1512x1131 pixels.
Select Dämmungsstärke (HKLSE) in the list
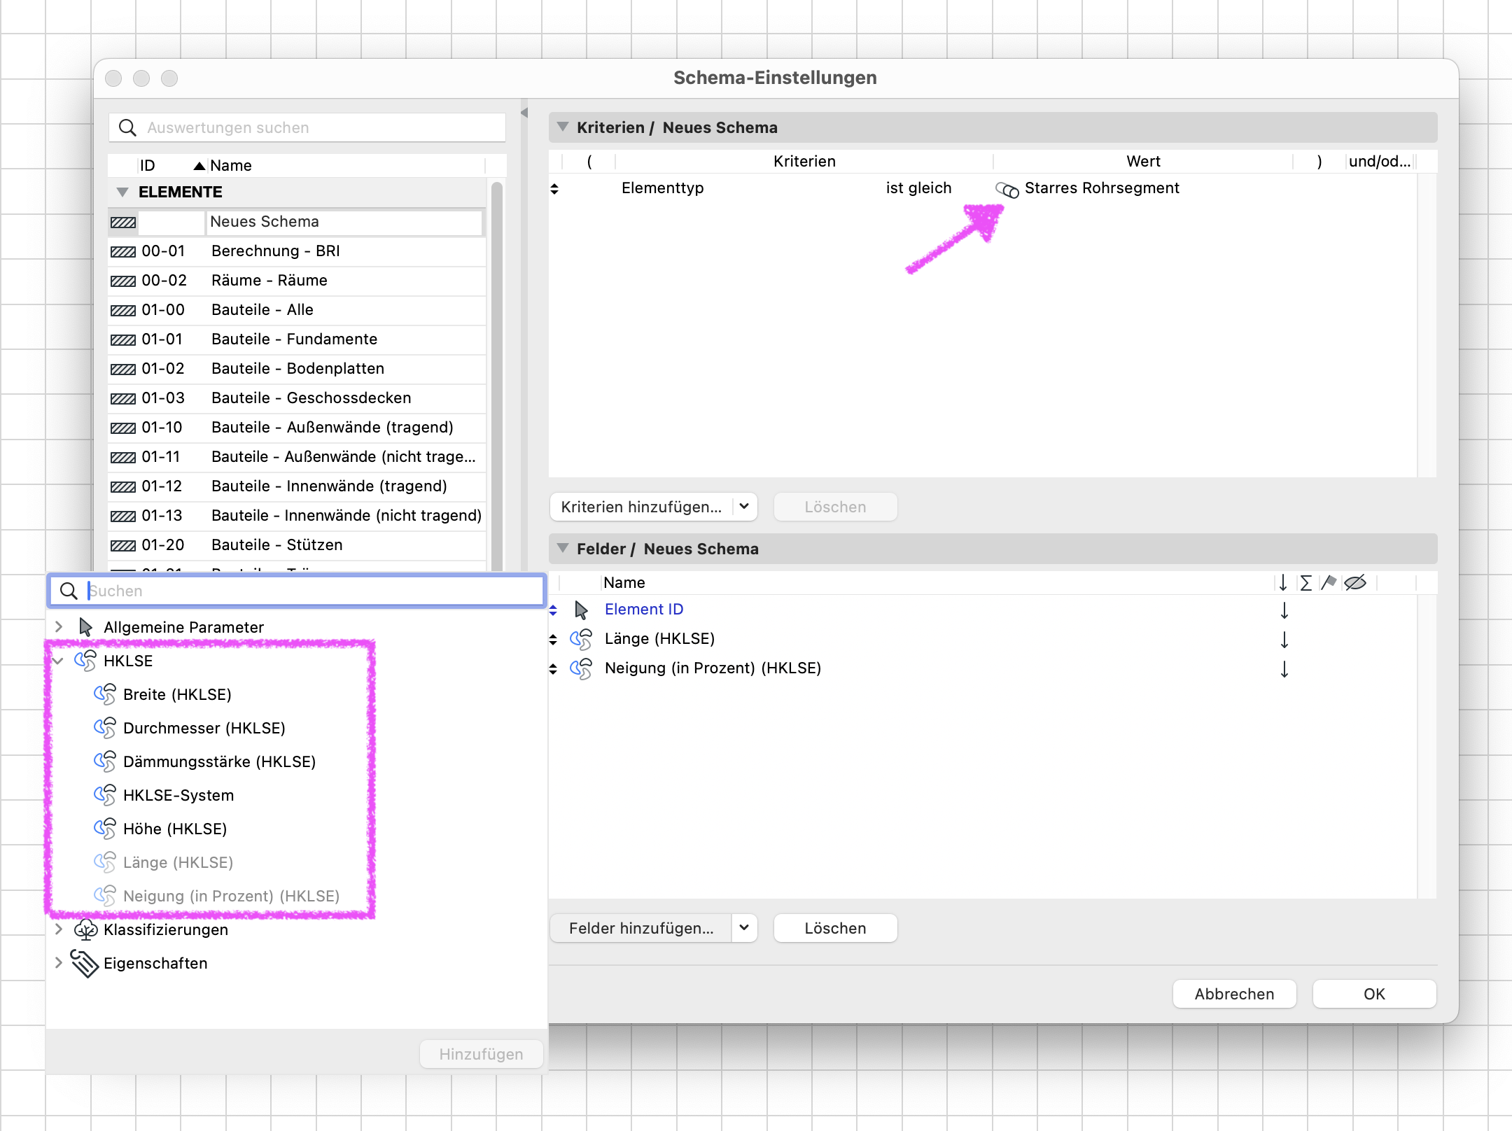coord(219,761)
